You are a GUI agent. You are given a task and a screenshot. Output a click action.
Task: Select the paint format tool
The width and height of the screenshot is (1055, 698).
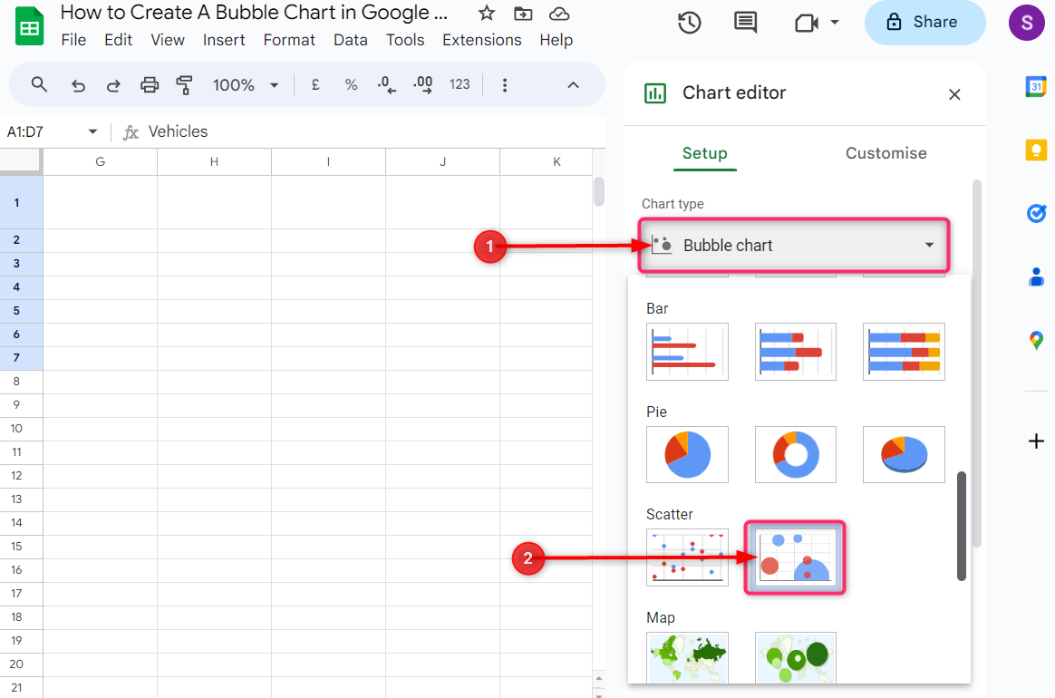coord(185,85)
